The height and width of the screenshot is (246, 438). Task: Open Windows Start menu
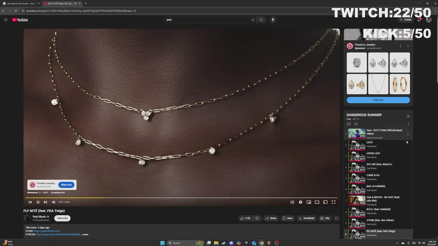[x=163, y=243]
